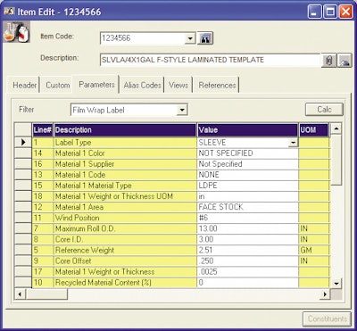Image resolution: width=357 pixels, height=331 pixels.
Task: Click the GM unit cell for Reference Weight
Action: 314,250
